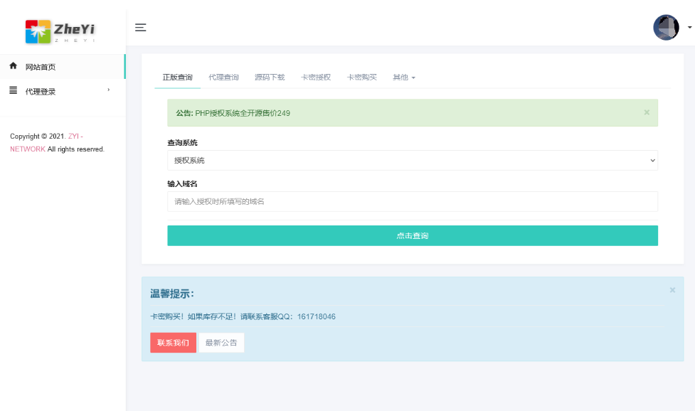Dismiss the green 公告 announcement alert
This screenshot has width=695, height=411.
(646, 112)
